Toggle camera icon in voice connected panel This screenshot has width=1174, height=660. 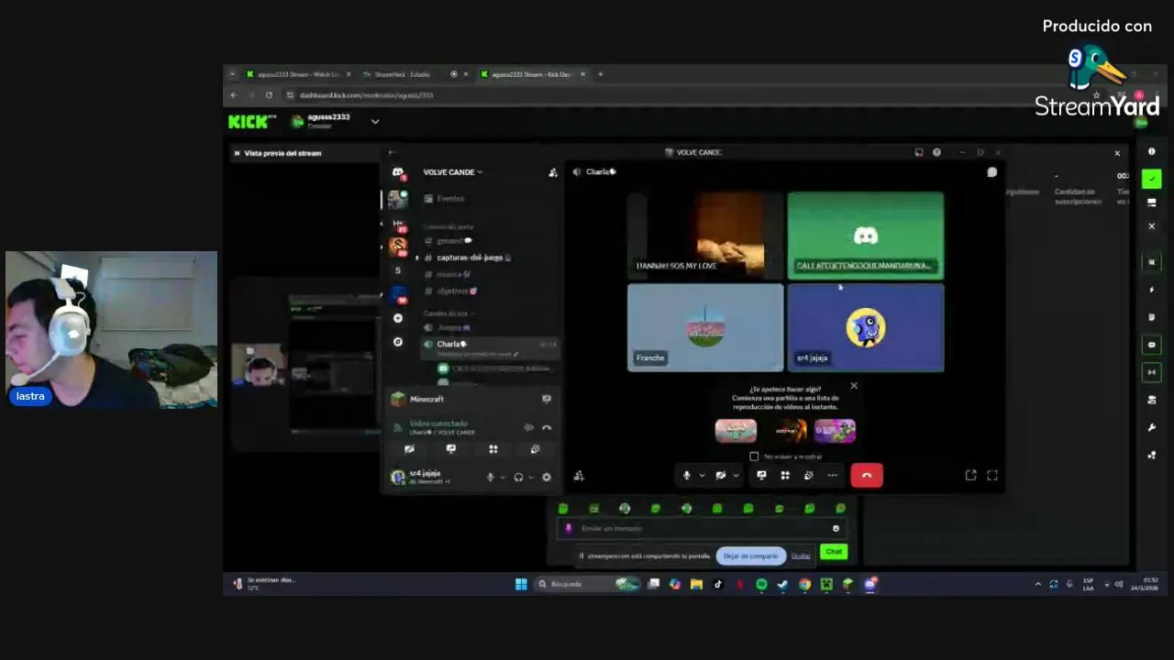[409, 449]
